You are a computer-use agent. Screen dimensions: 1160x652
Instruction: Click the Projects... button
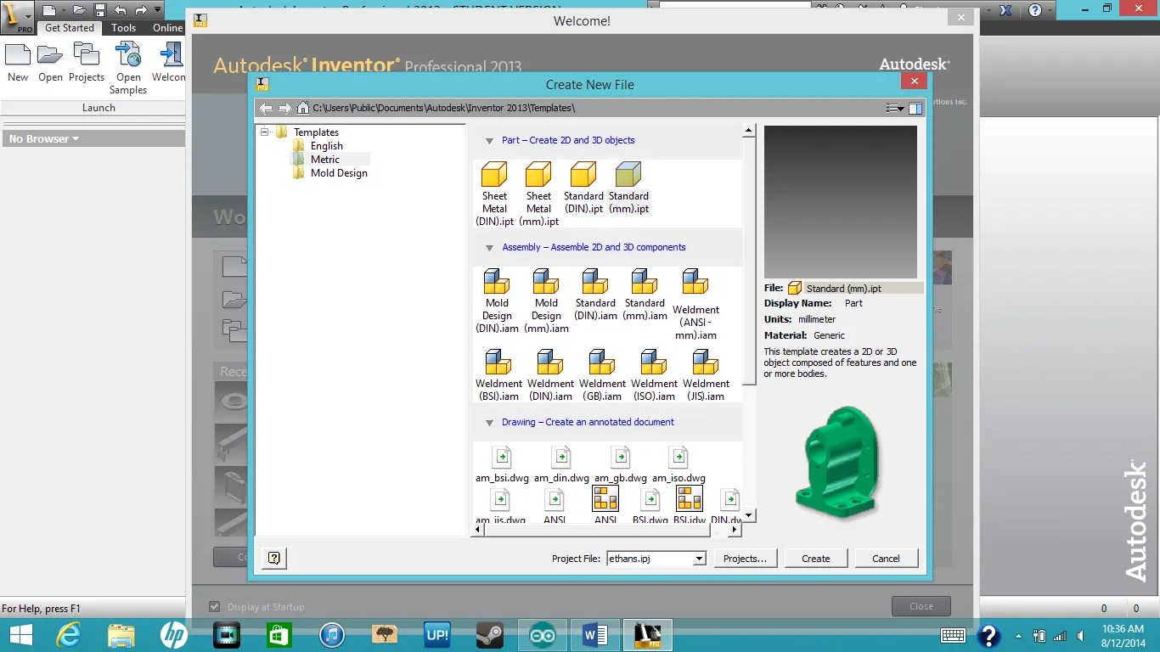click(x=745, y=558)
